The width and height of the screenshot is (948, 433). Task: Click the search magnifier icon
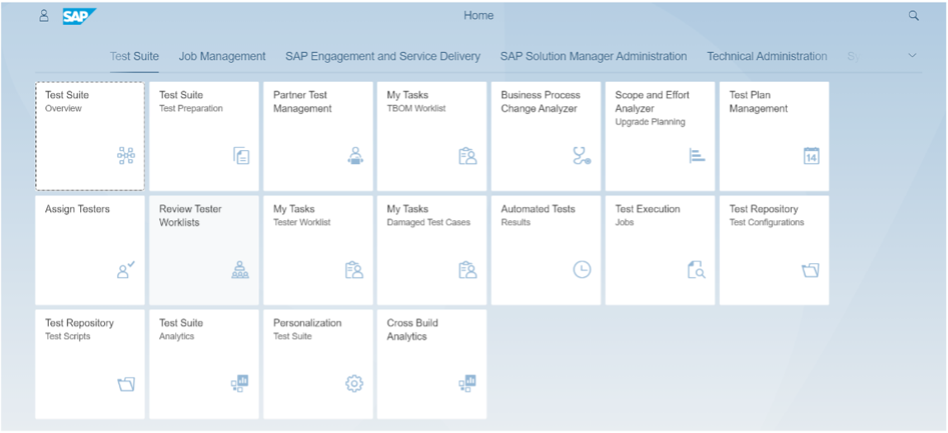point(913,16)
